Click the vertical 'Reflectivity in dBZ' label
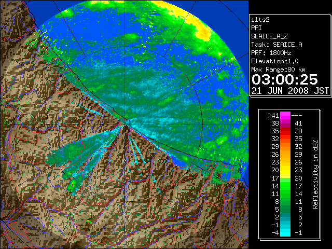This screenshot has height=249, width=332. (315, 174)
